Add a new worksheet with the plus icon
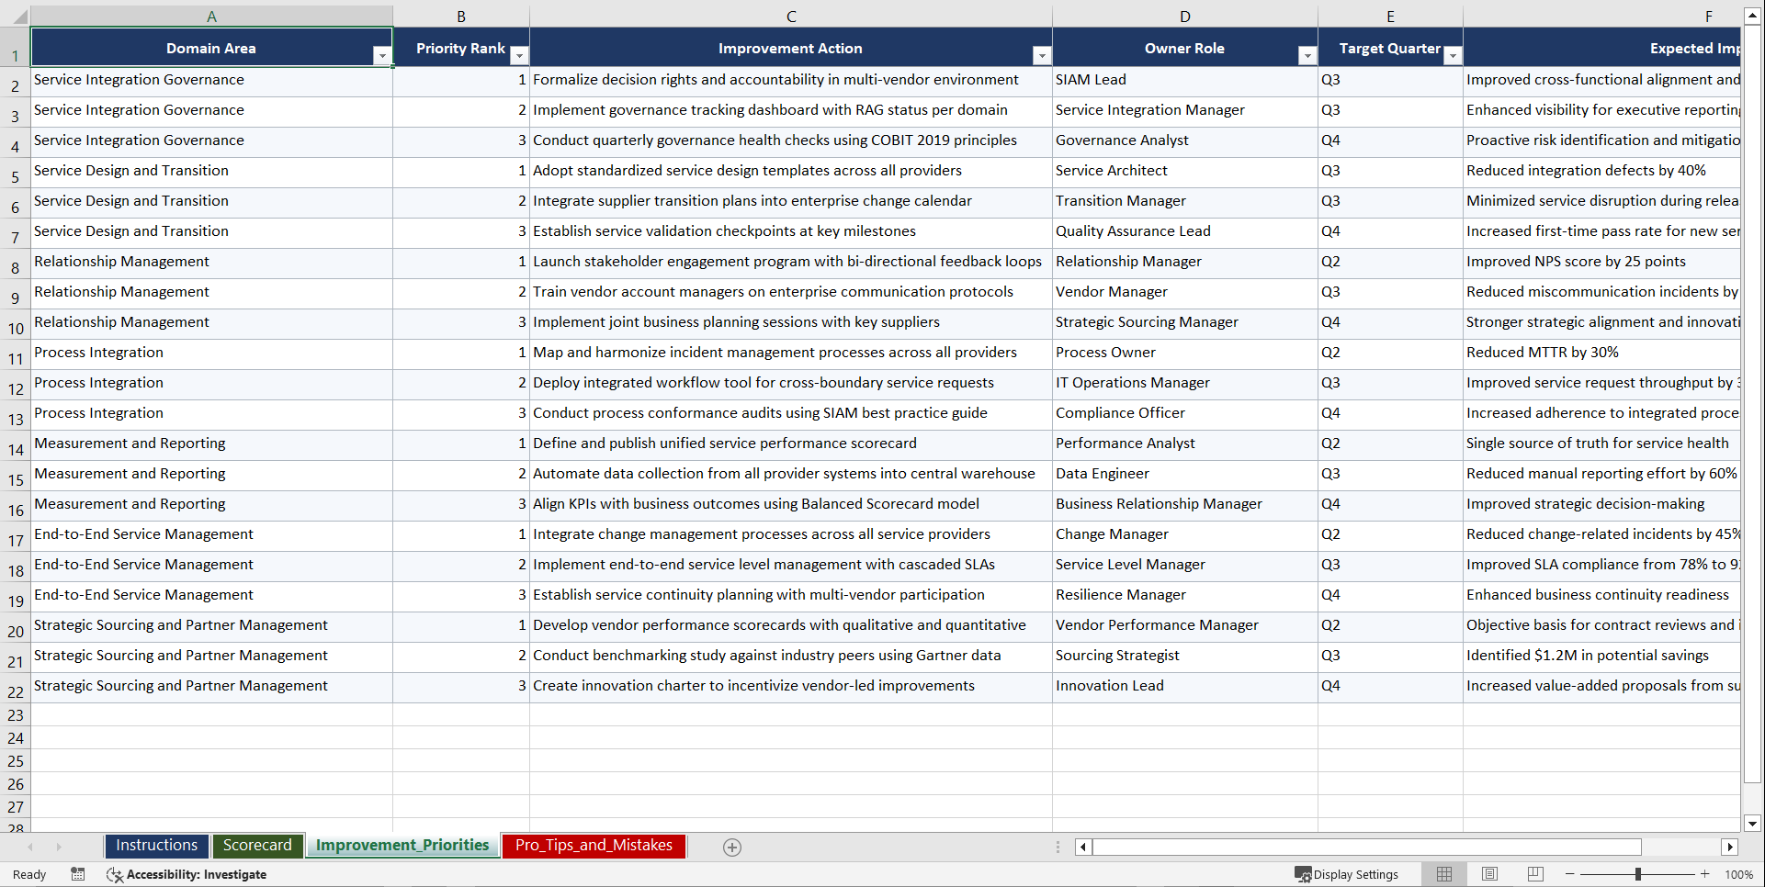This screenshot has height=887, width=1765. [732, 847]
